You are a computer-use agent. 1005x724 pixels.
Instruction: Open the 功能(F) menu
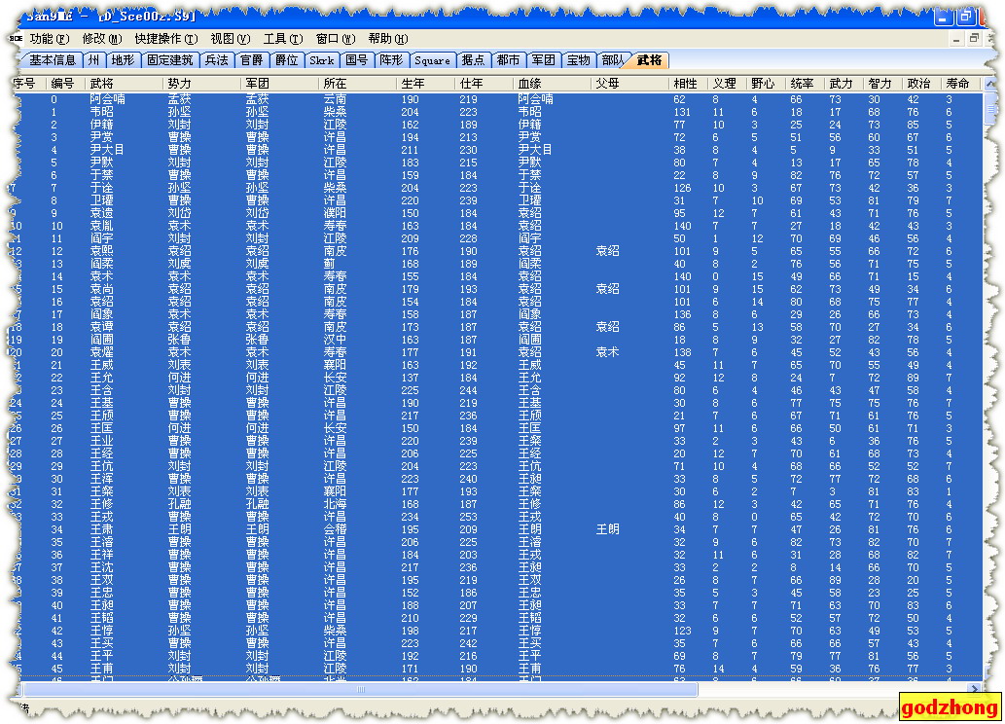(x=50, y=39)
